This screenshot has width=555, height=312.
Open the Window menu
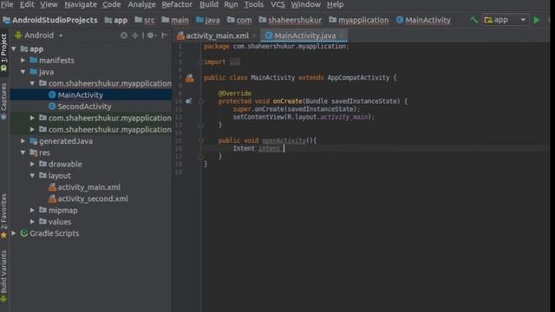point(306,4)
